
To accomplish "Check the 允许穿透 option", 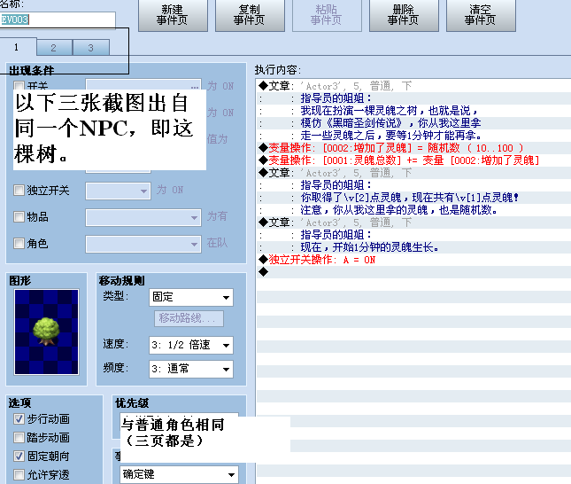I will point(19,475).
